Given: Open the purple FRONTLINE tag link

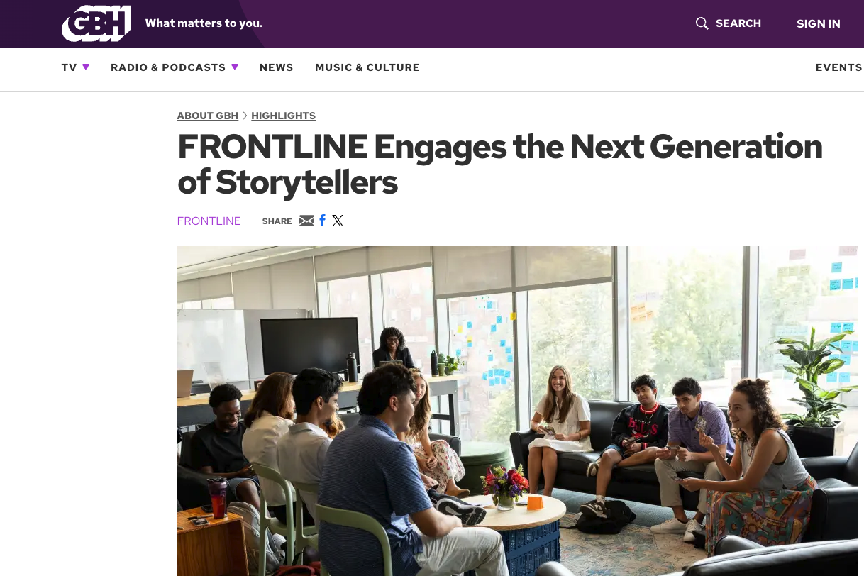Looking at the screenshot, I should [x=209, y=221].
